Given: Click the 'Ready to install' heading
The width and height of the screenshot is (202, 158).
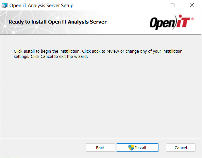Looking at the screenshot, I should [x=58, y=22].
